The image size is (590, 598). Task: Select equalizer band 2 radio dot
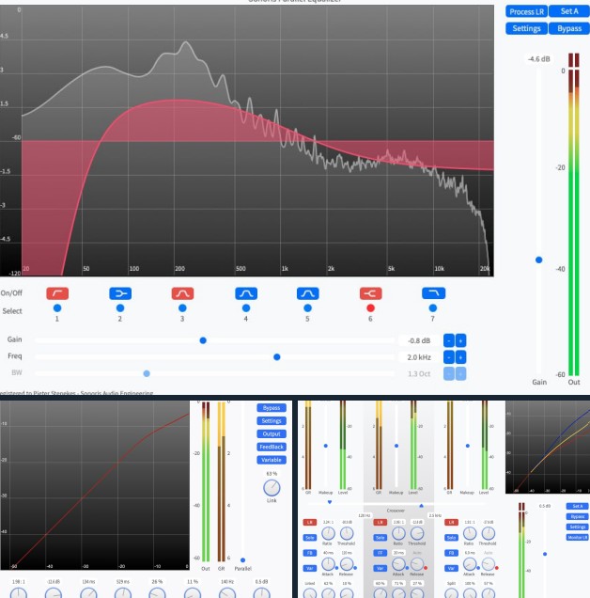[x=120, y=307]
